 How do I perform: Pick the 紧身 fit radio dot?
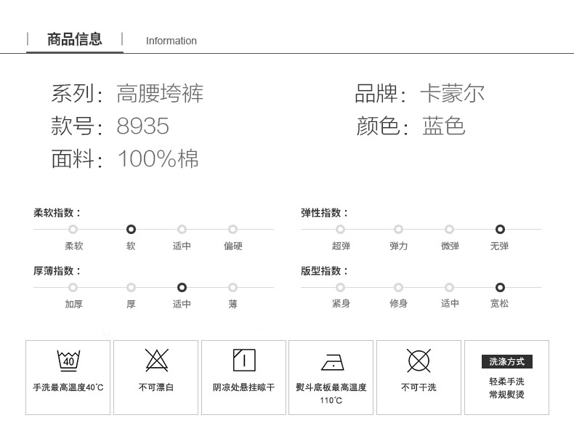click(x=341, y=287)
